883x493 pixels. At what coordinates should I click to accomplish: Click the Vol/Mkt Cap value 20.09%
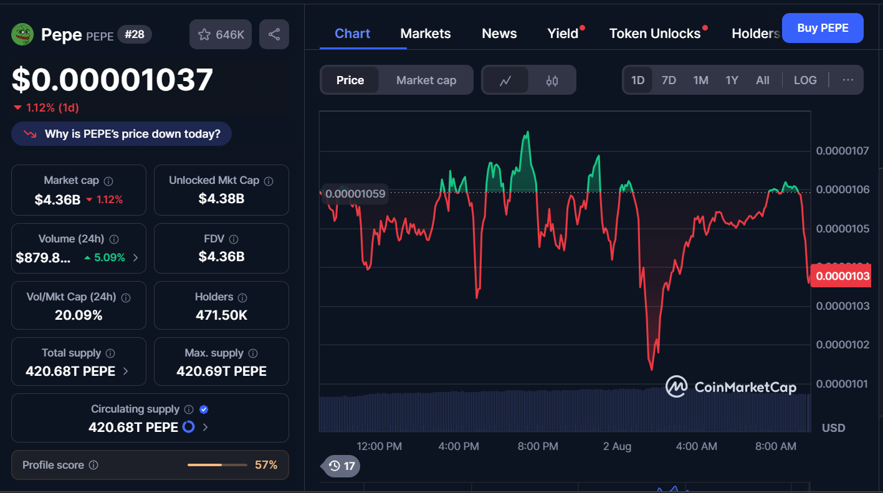click(x=79, y=315)
